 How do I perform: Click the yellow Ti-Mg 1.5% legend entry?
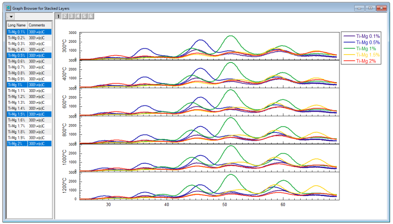[367, 55]
